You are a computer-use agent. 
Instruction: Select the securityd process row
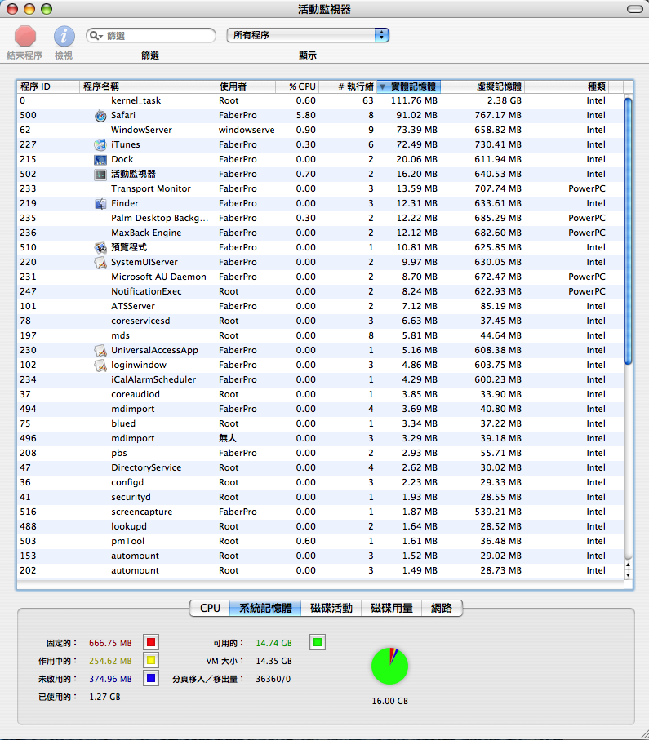[x=320, y=497]
